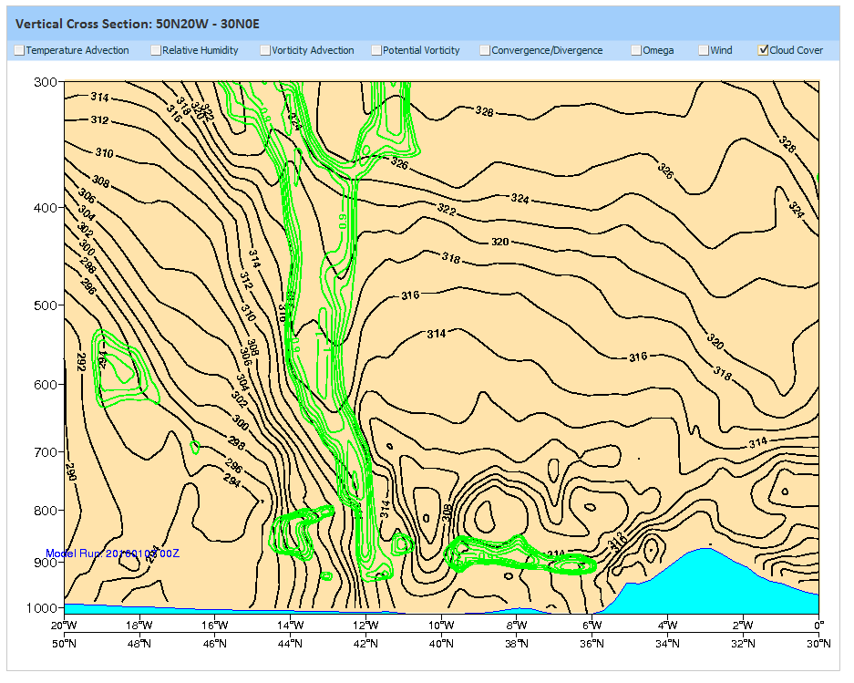
Task: Toggle the Relative Humidity overlay checkbox
Action: point(156,51)
